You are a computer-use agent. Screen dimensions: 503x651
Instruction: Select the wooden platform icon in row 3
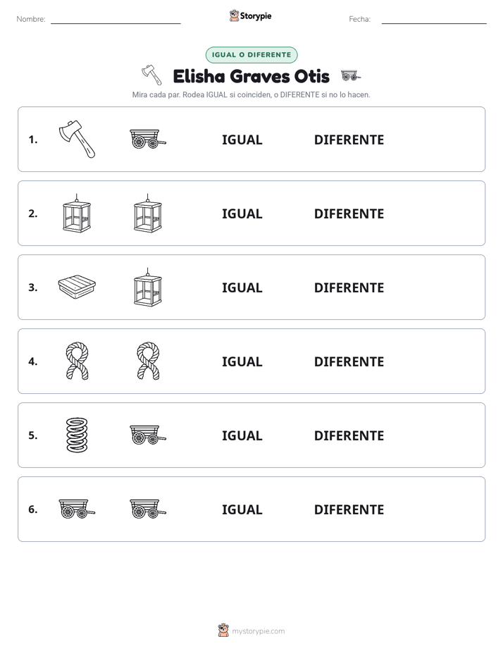point(77,287)
